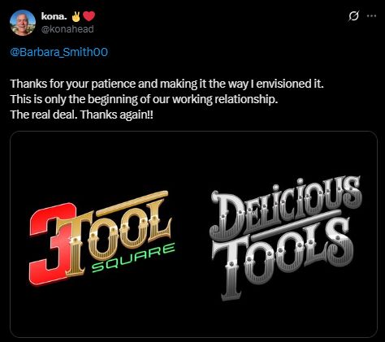This screenshot has height=342, width=385.
Task: Open the kona. display name link
Action: pos(54,16)
